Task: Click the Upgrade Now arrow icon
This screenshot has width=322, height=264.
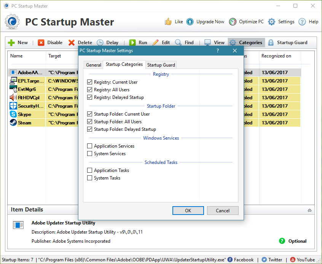Action: pos(190,22)
